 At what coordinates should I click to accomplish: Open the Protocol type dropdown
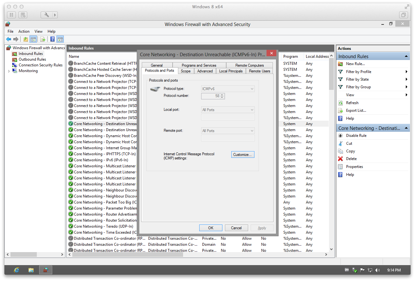228,89
